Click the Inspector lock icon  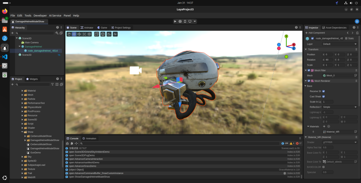357,33
